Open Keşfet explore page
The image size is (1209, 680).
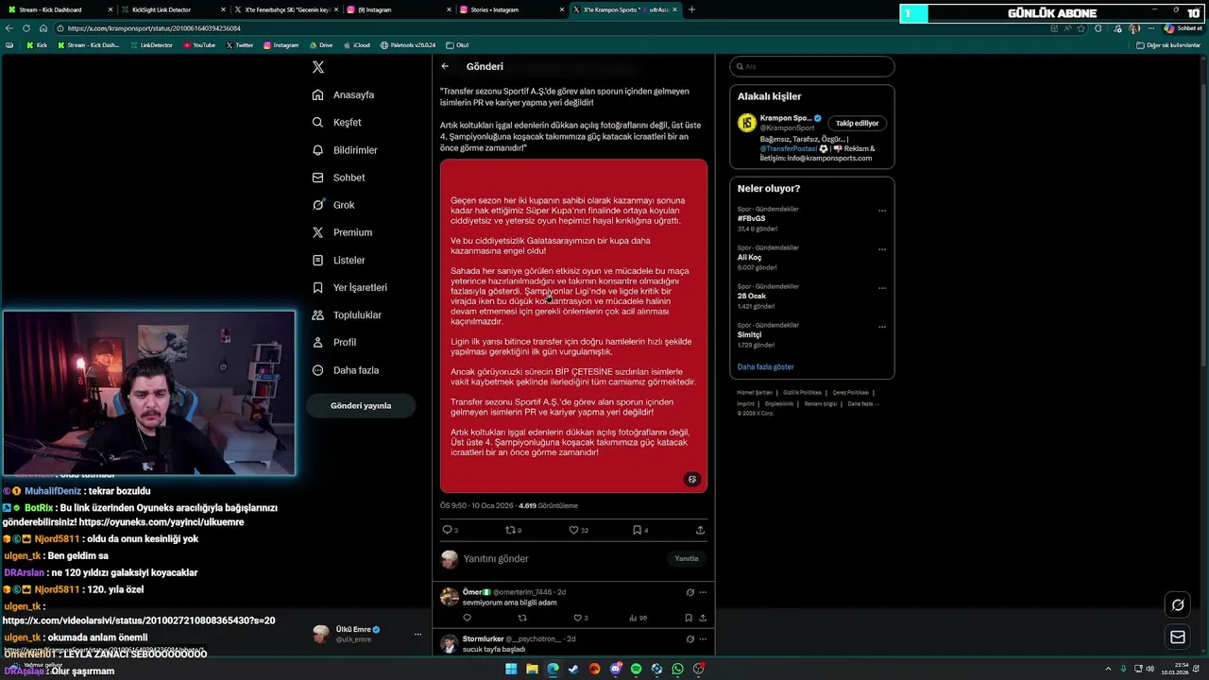[x=337, y=122]
